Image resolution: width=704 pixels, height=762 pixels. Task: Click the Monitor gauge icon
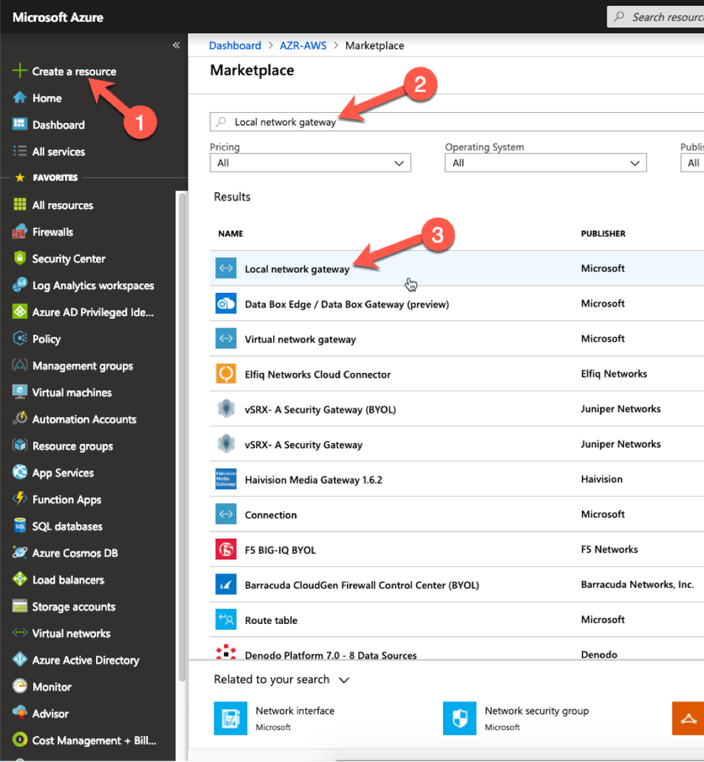pos(19,686)
